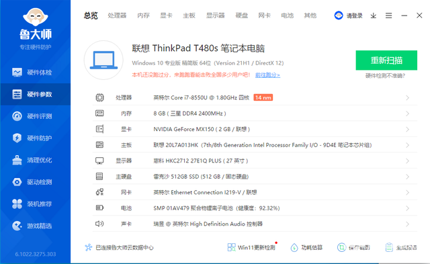
Task: Open the download icon in title bar
Action: 374,15
